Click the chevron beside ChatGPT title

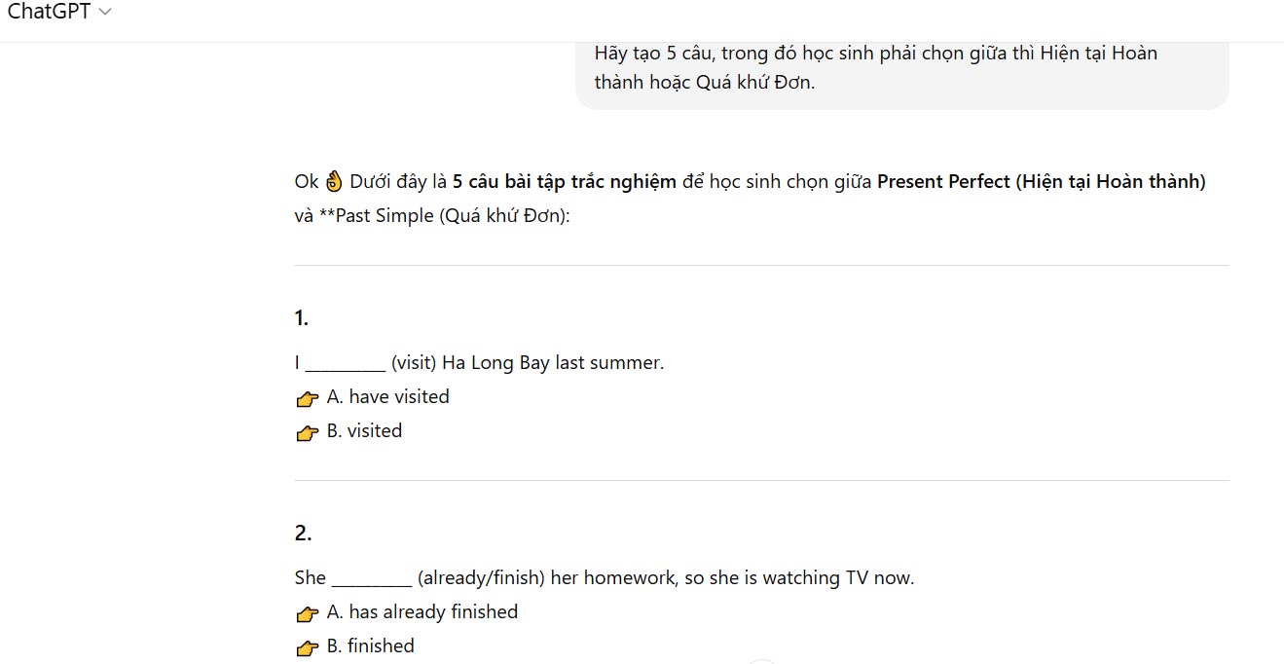105,12
